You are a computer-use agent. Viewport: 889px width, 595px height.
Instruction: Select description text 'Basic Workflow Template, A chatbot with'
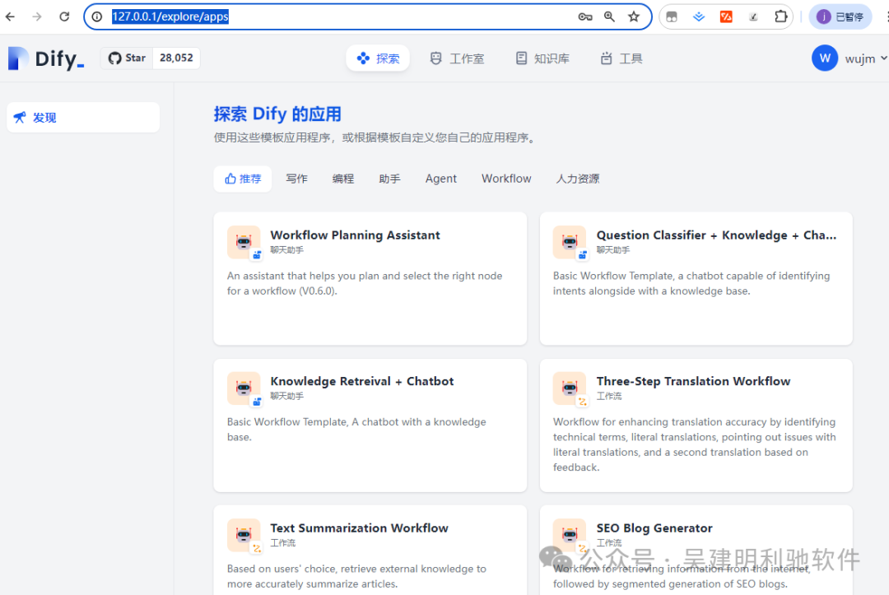tap(356, 430)
